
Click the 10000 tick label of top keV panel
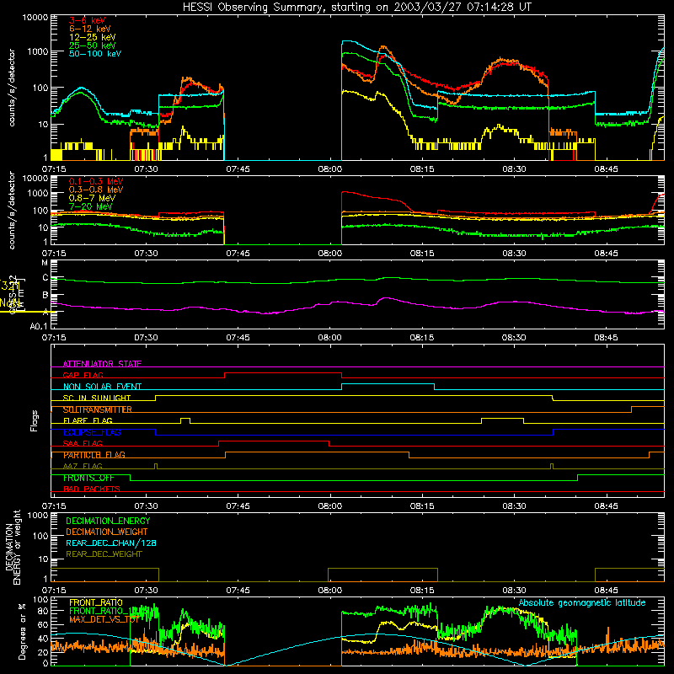[35, 18]
